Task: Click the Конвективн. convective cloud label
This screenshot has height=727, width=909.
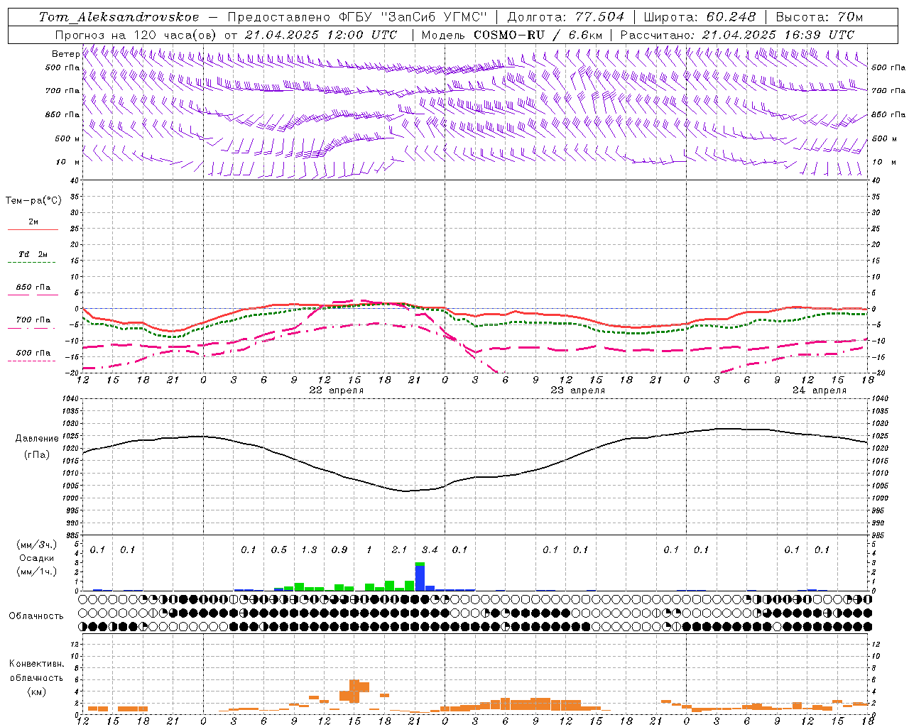Action: [x=36, y=664]
